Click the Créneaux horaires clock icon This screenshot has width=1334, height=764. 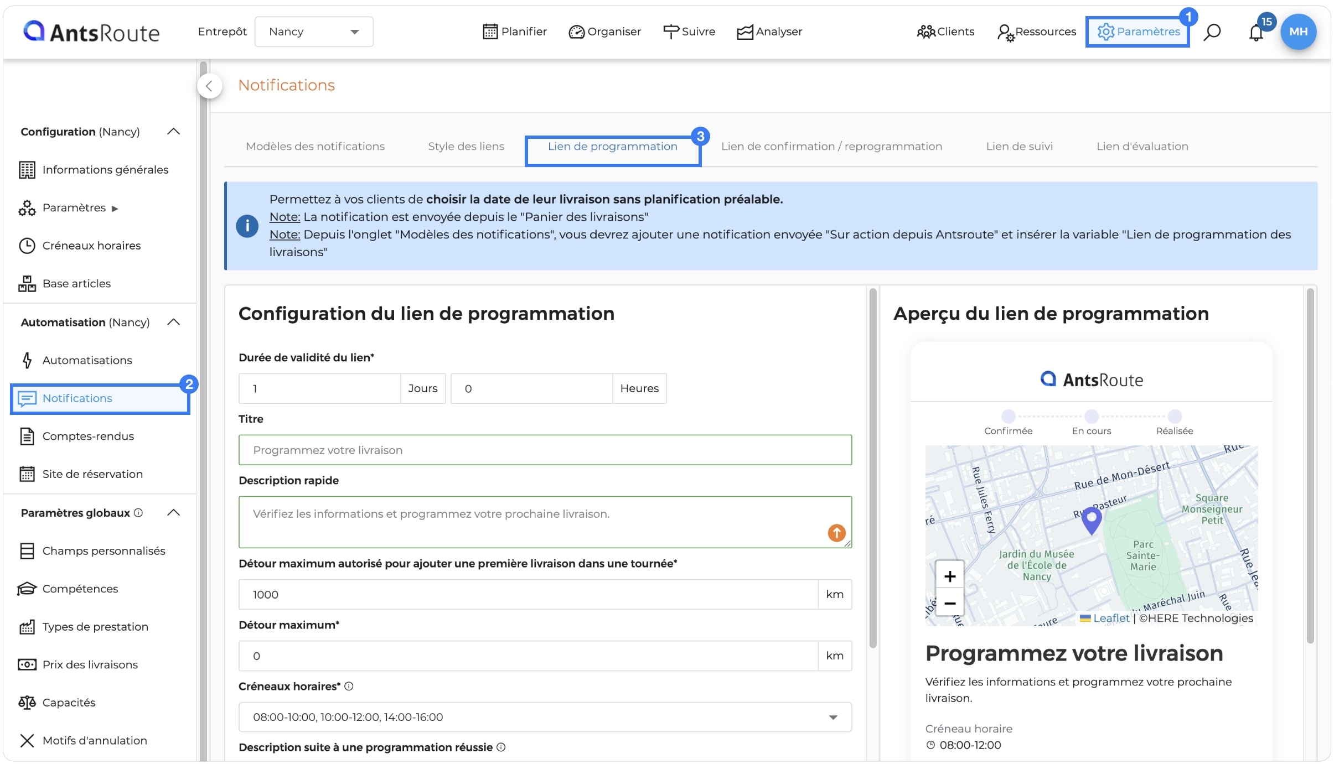pyautogui.click(x=27, y=246)
